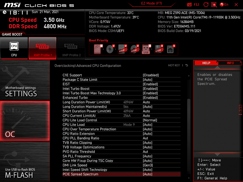Select the Intel Speed Shift Technology row
The height and width of the screenshot is (182, 243).
coord(121,170)
